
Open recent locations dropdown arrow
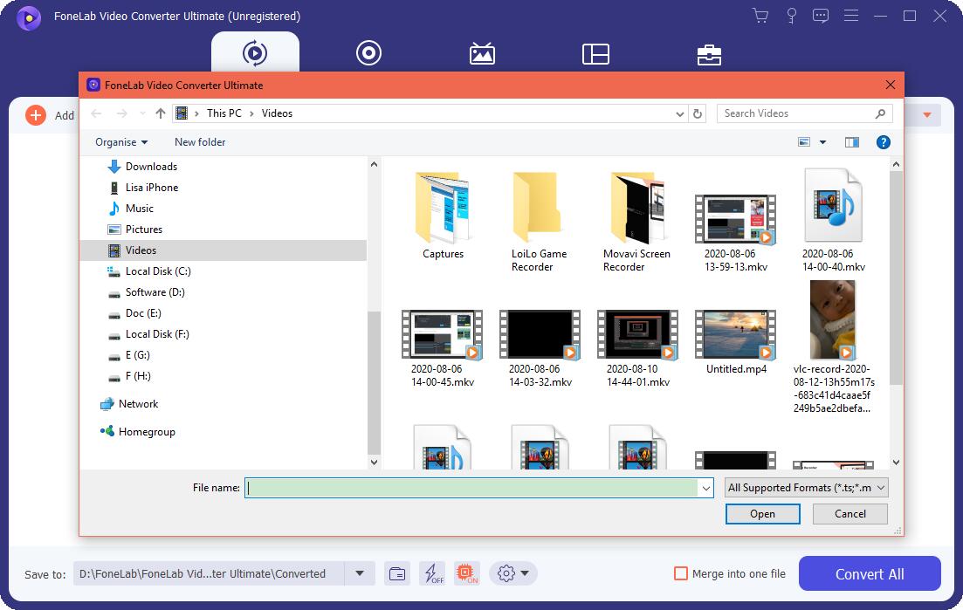point(142,113)
